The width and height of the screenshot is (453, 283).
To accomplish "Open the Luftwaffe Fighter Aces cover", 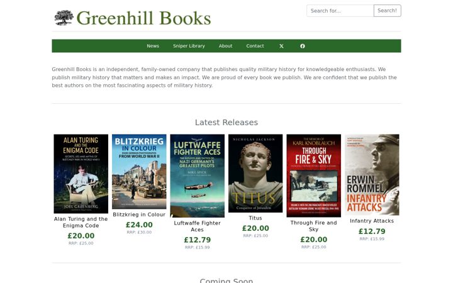I will [x=198, y=176].
